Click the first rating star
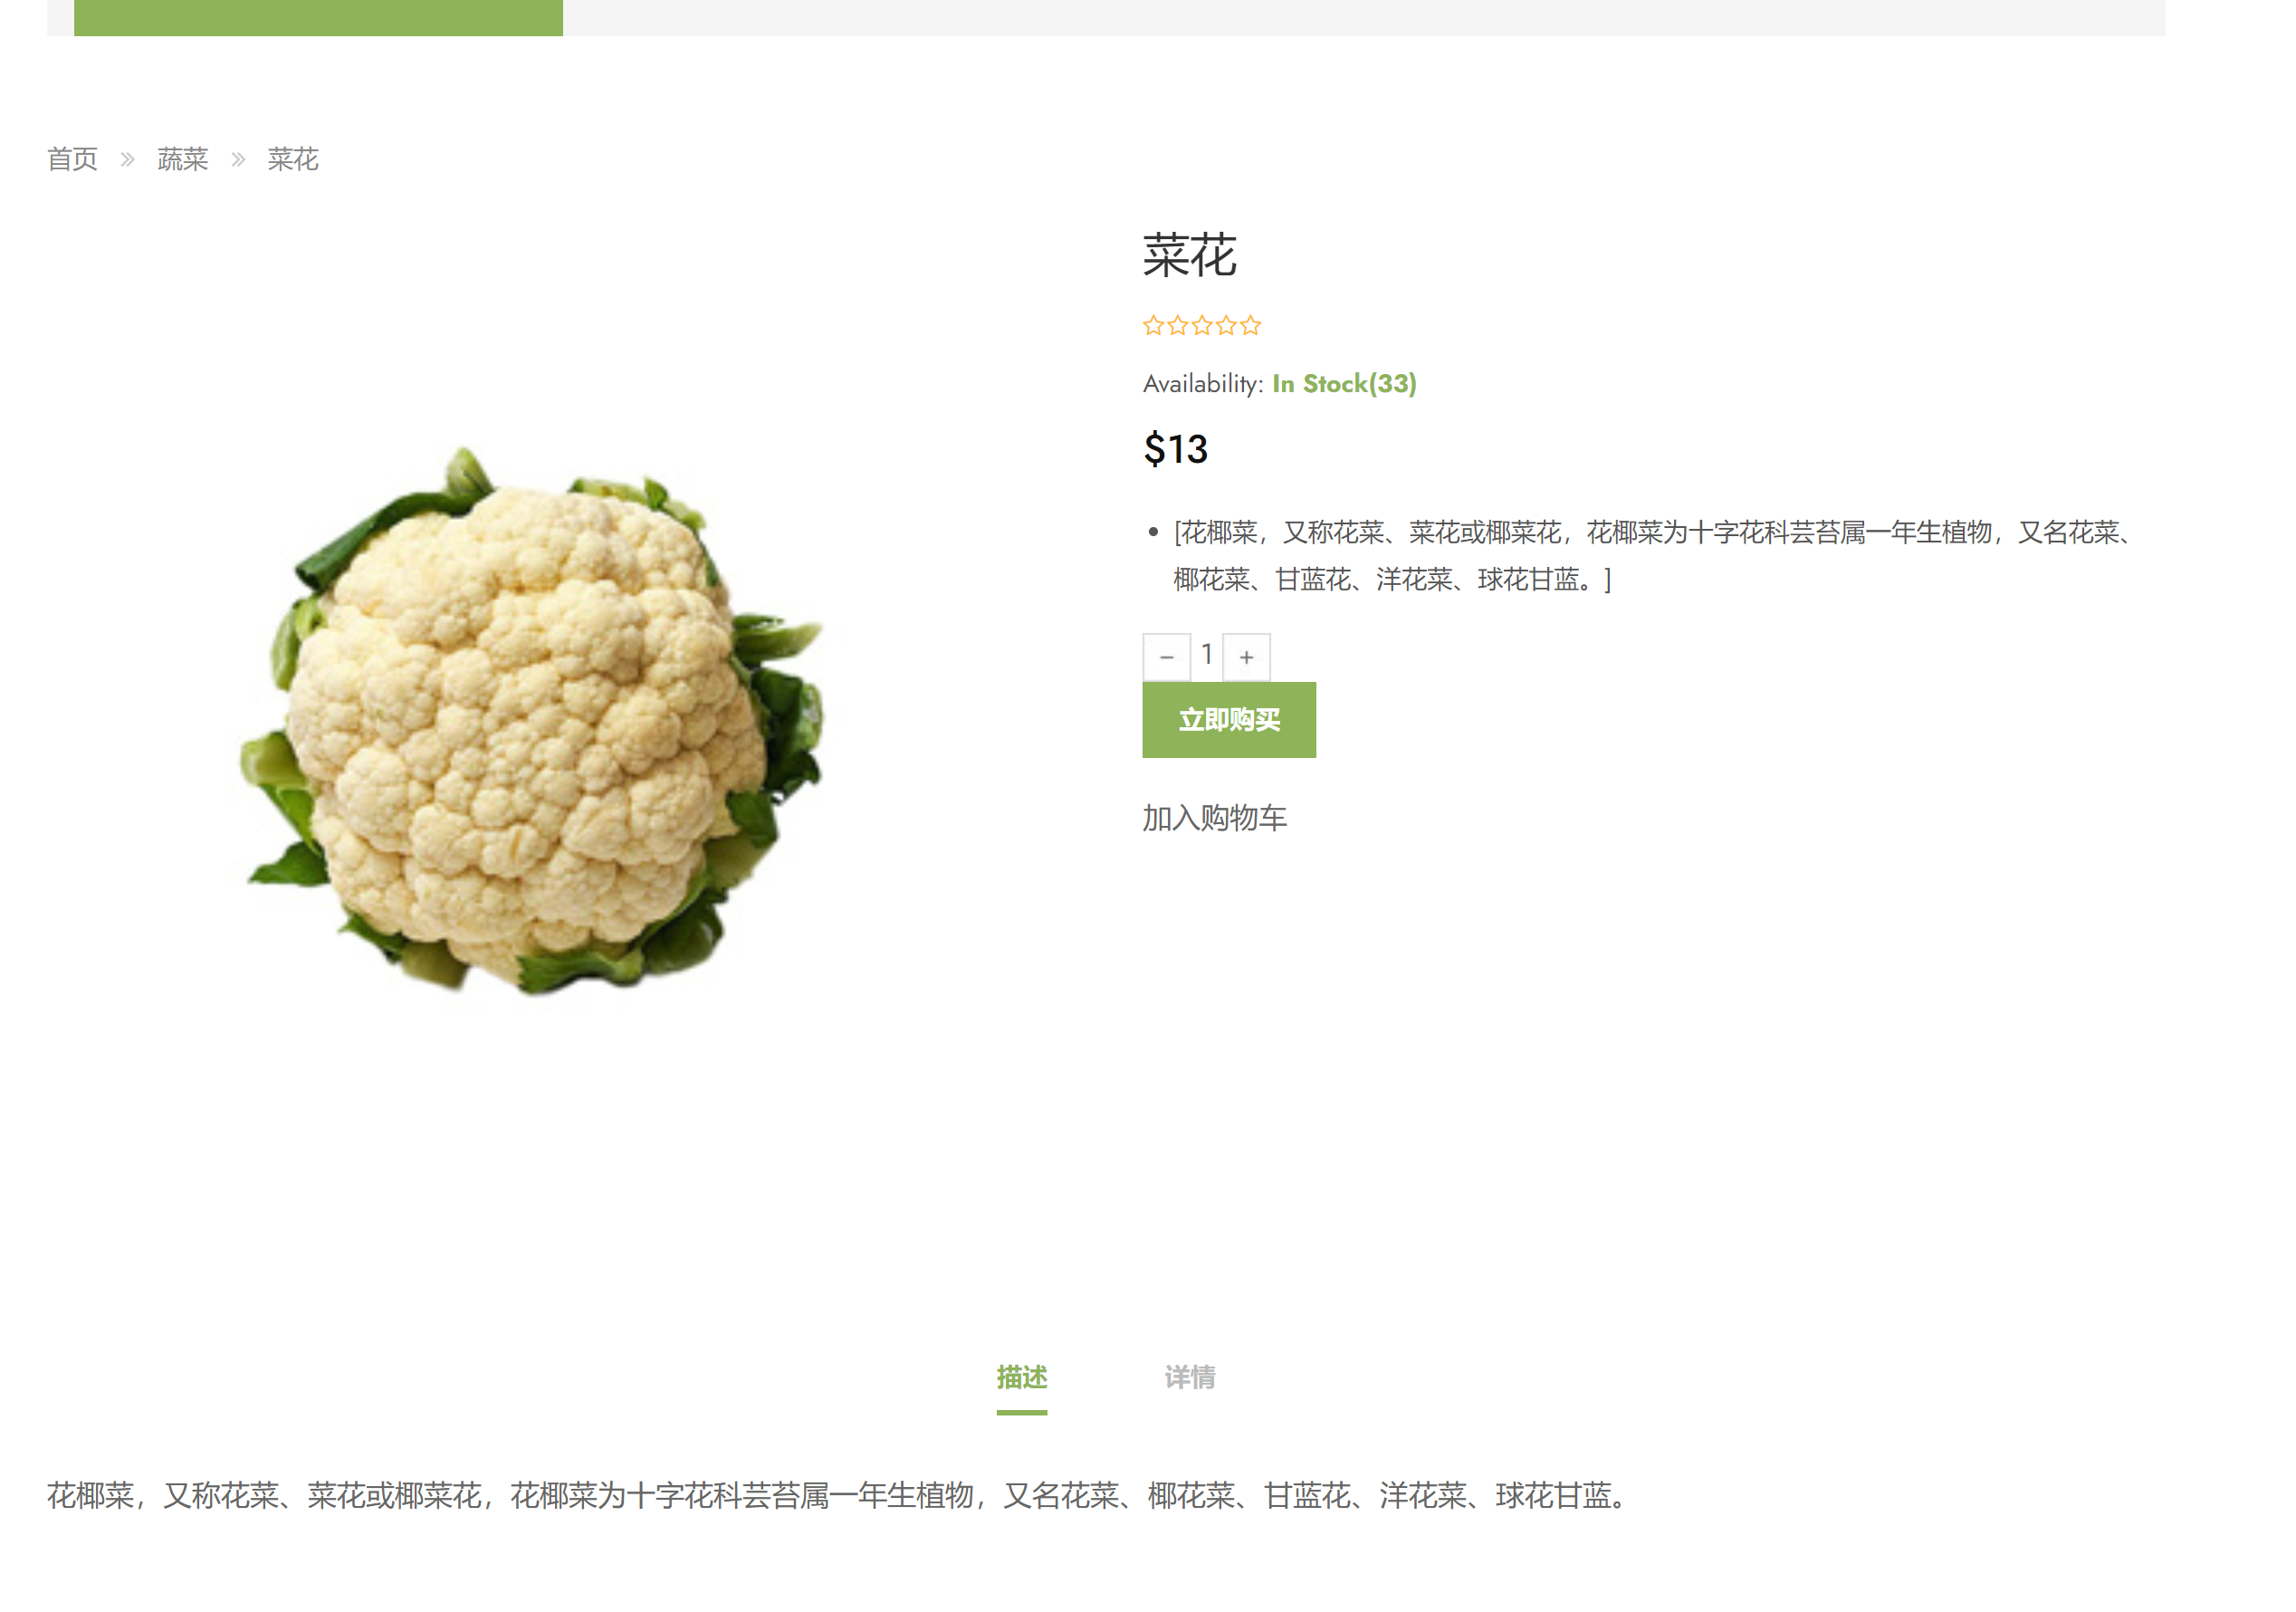The image size is (2296, 1612). click(x=1153, y=325)
